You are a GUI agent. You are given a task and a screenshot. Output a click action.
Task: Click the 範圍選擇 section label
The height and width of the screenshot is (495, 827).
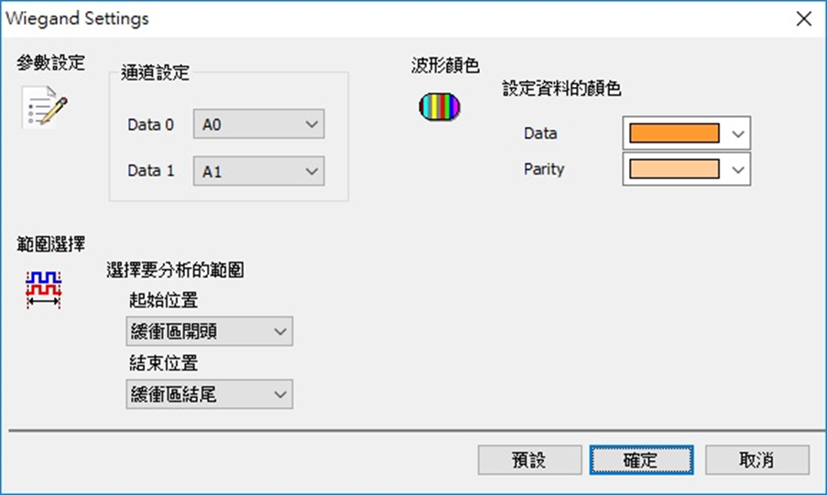(50, 244)
